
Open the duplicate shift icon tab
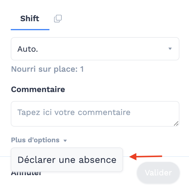pyautogui.click(x=58, y=19)
